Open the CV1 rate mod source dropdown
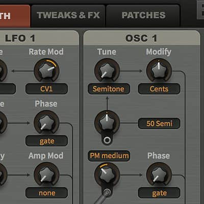 click(x=46, y=89)
